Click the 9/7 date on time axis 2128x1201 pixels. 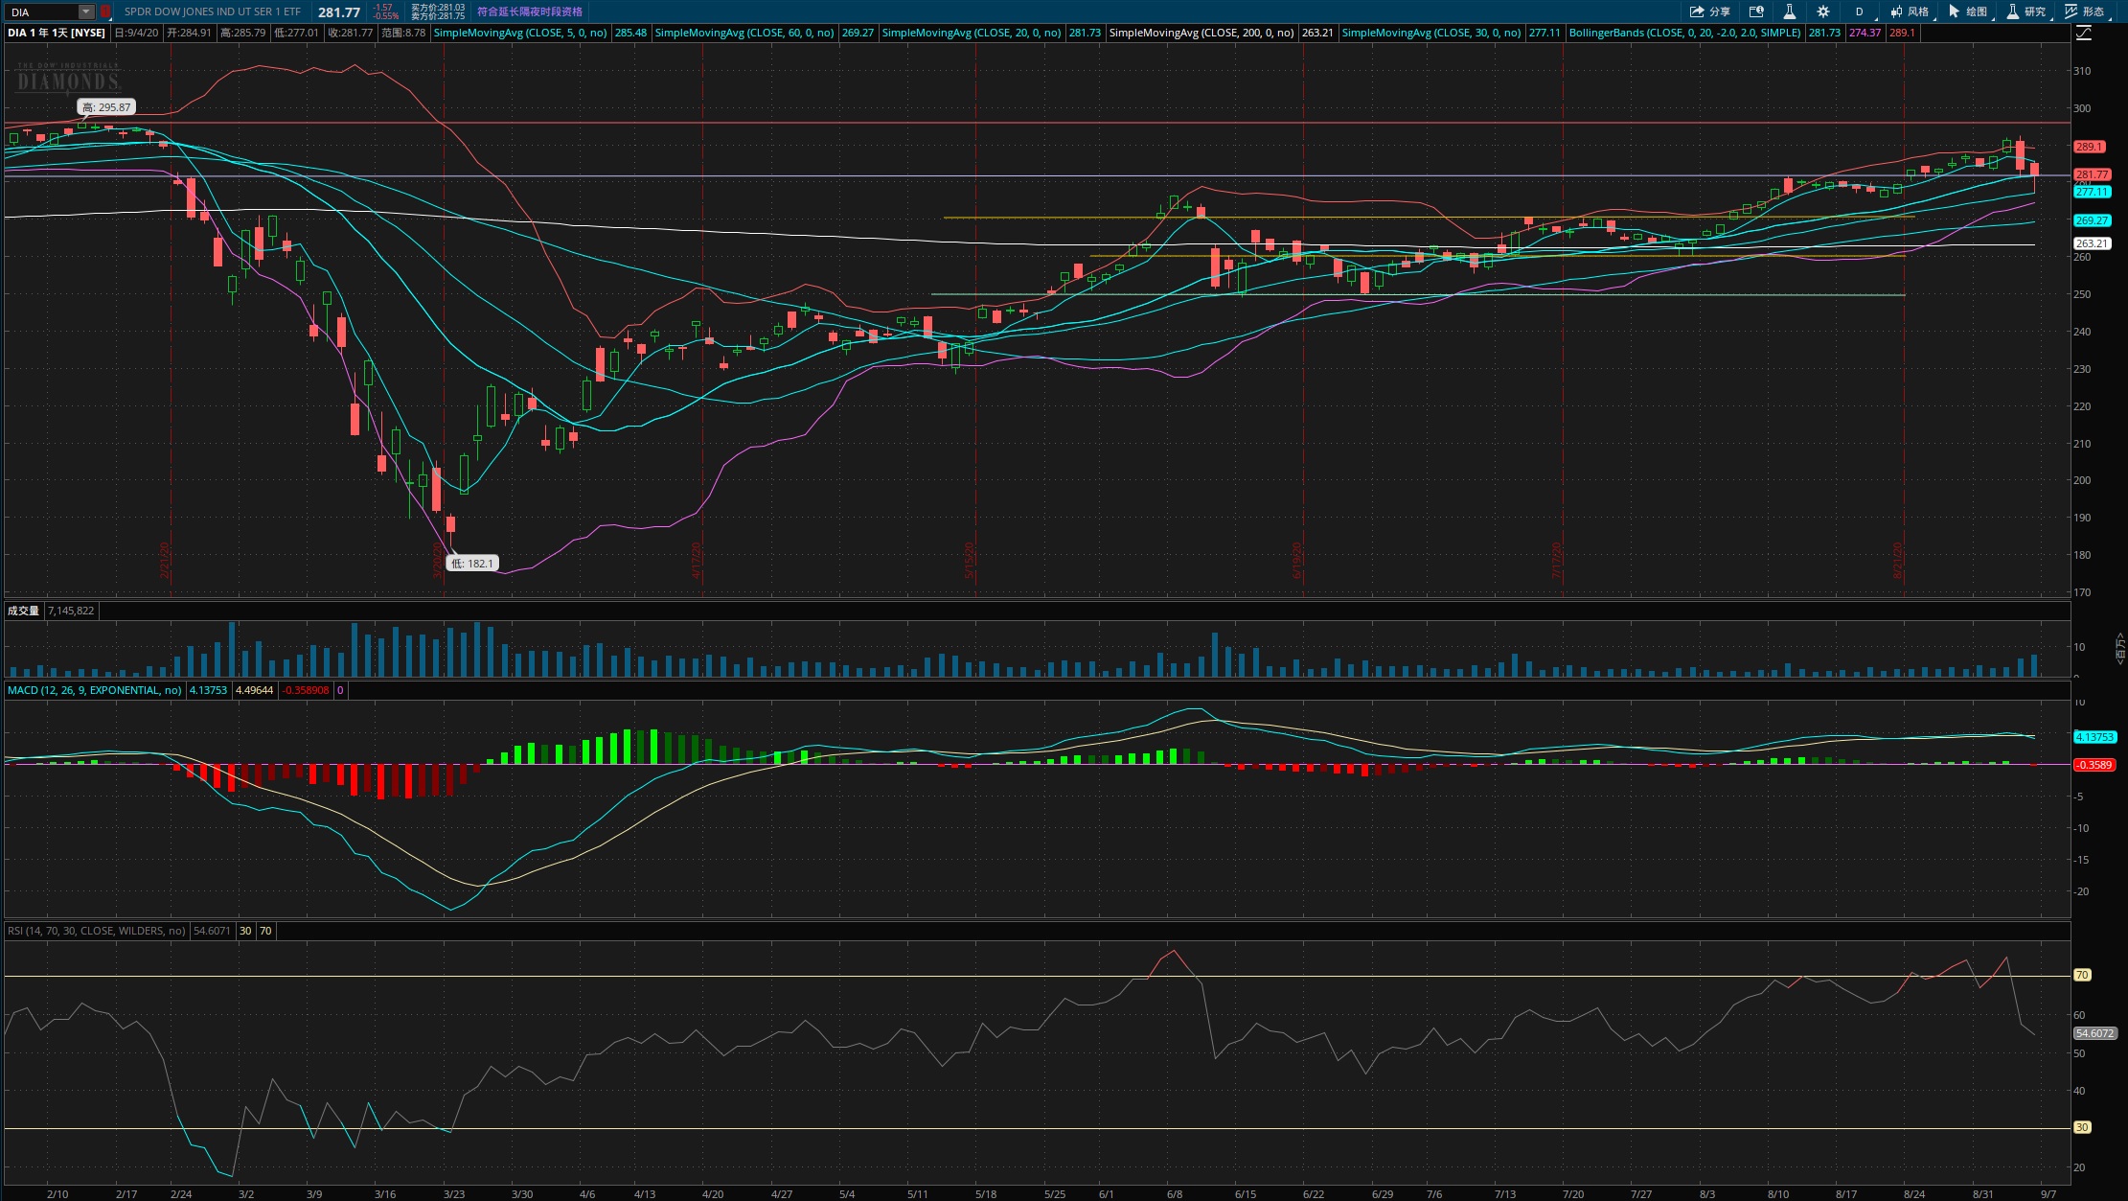pos(2048,1194)
